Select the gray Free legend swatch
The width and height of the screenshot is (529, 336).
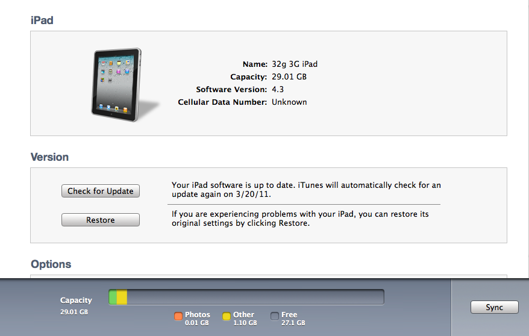pos(275,316)
